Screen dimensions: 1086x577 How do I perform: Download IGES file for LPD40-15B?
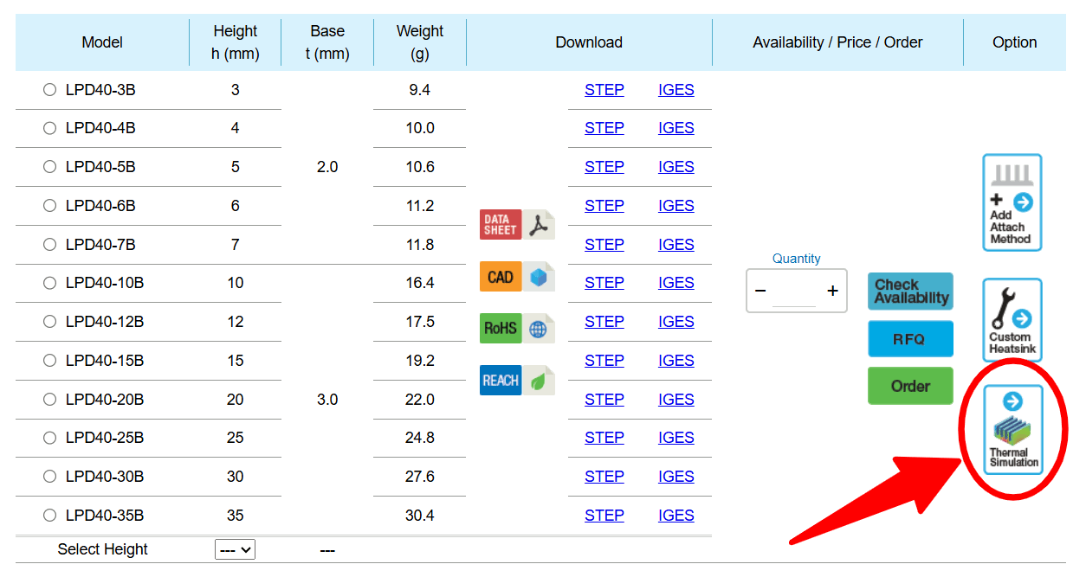676,361
